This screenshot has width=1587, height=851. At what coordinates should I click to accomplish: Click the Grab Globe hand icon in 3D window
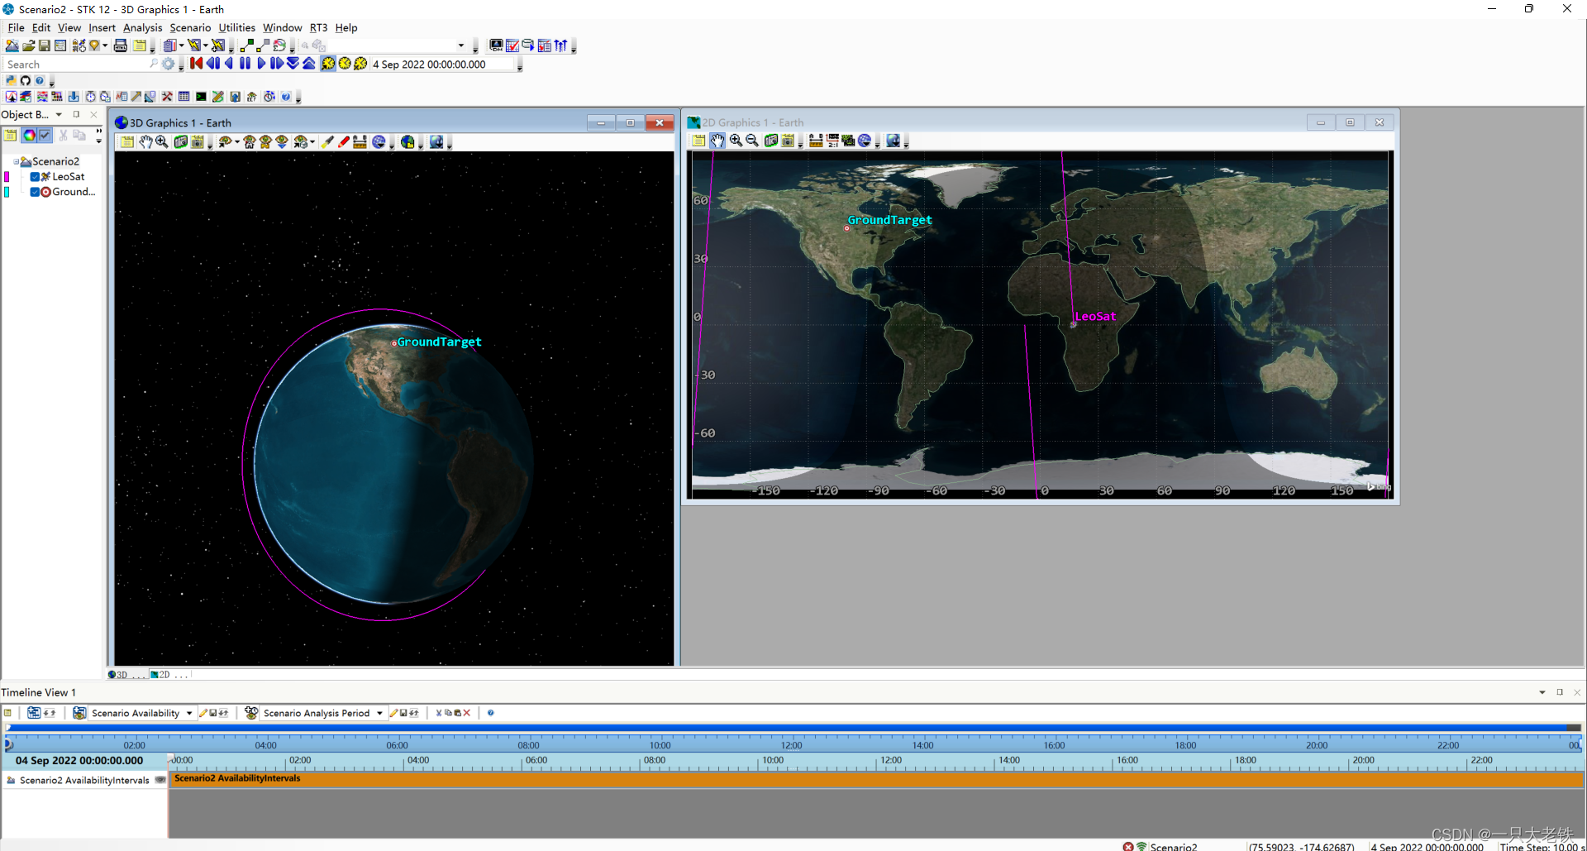[x=145, y=142]
